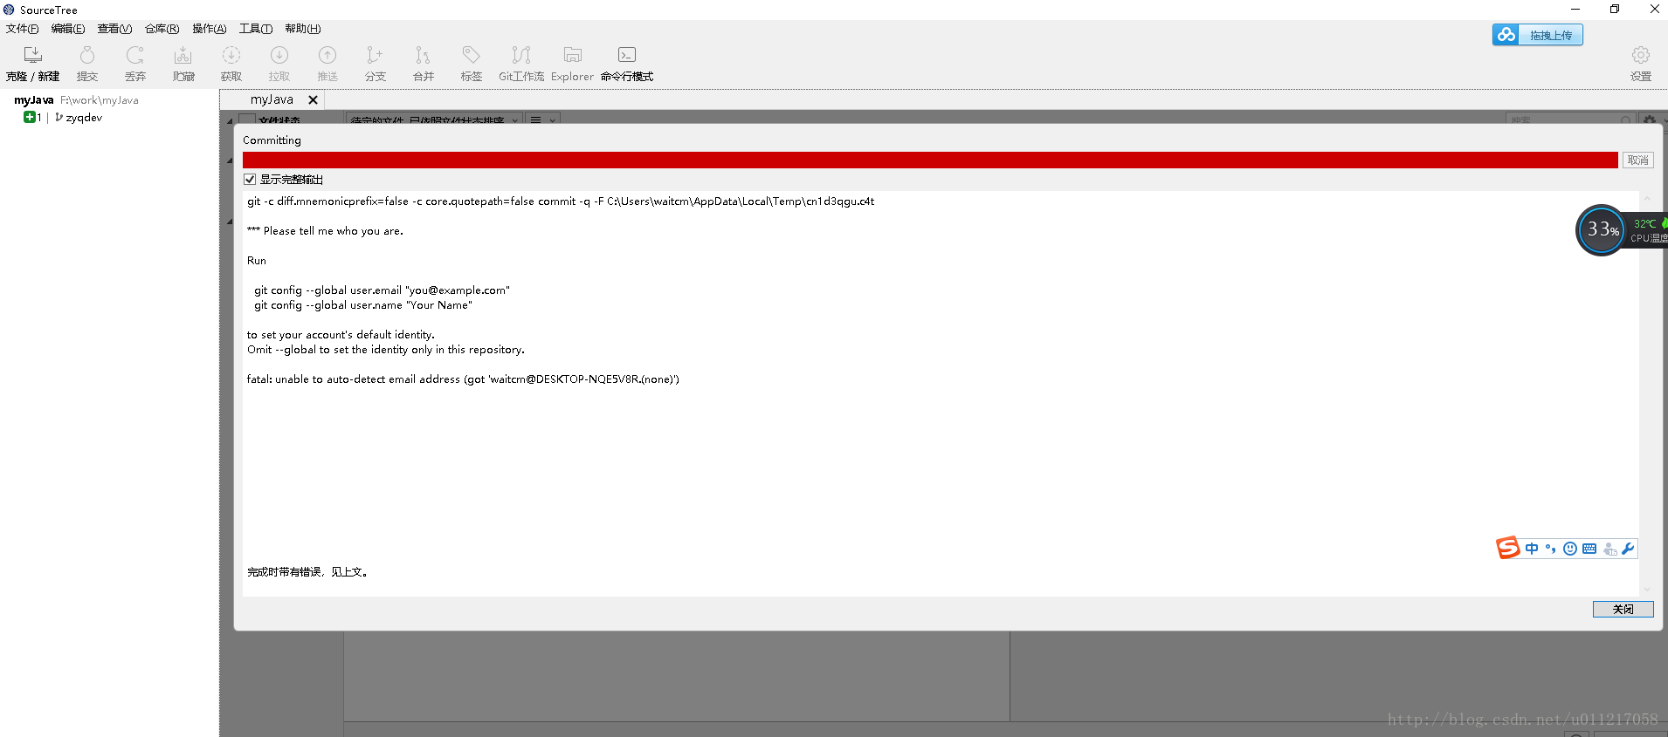Click the output pane scrollbar down arrow
The width and height of the screenshot is (1668, 737).
[1646, 590]
